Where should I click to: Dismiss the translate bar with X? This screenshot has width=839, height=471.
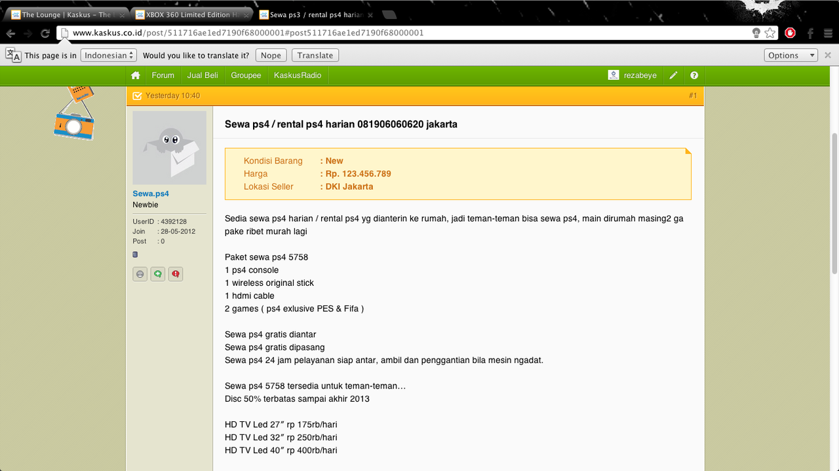click(x=828, y=55)
